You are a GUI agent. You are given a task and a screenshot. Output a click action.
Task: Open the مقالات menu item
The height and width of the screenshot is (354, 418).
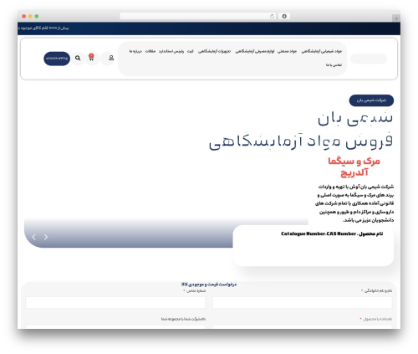(150, 51)
